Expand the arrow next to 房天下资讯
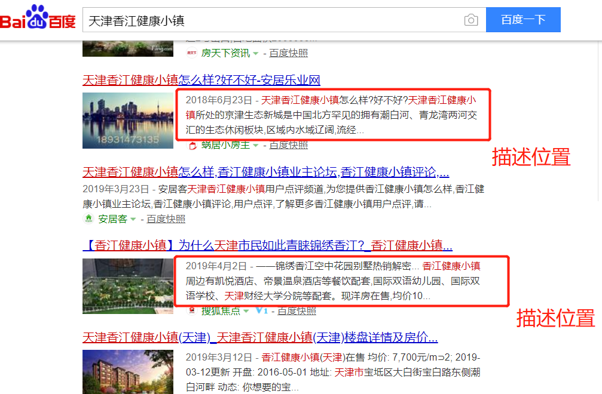 click(256, 53)
